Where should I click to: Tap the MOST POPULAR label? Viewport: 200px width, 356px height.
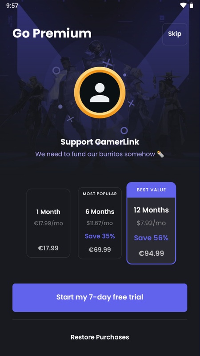pos(100,194)
